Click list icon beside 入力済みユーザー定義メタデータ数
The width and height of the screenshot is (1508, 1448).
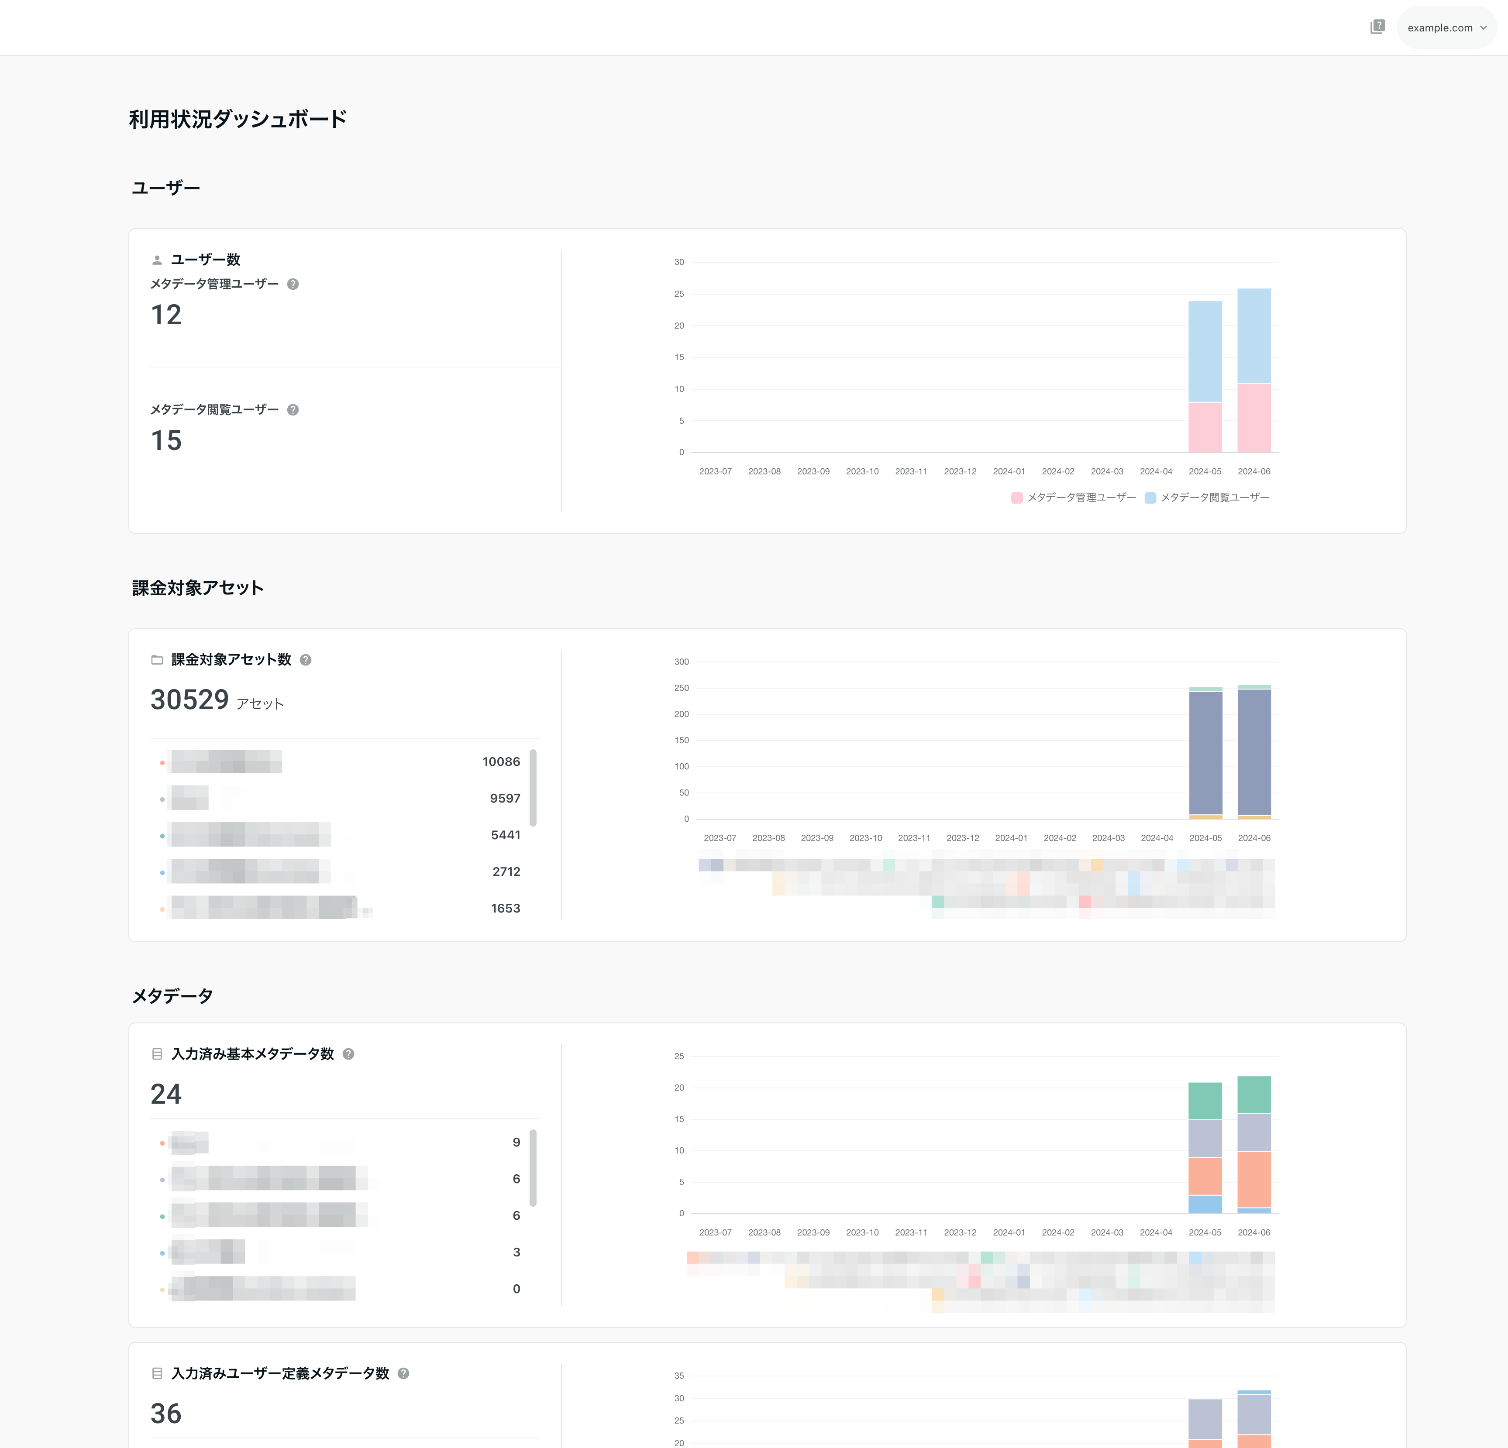pos(157,1373)
